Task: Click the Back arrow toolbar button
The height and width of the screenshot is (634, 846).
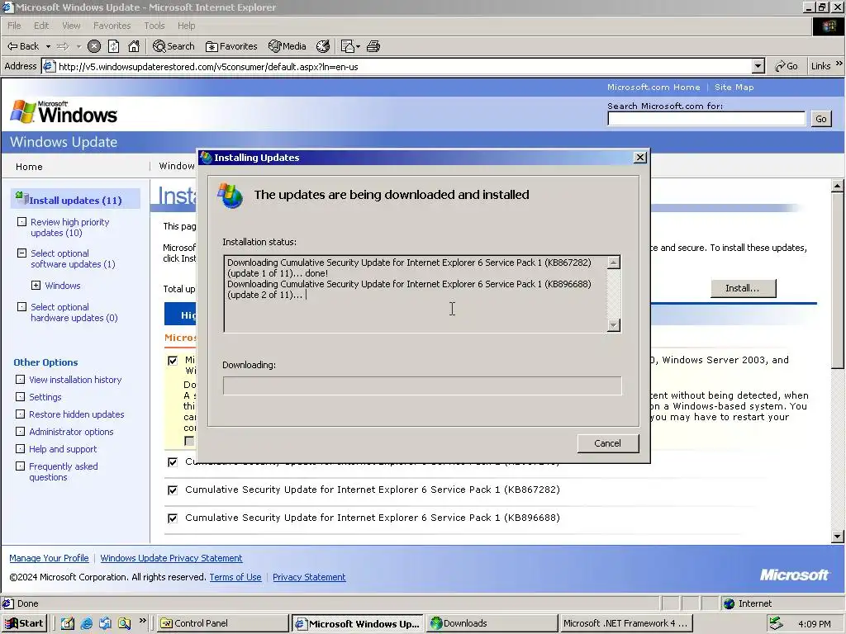Action: (x=22, y=46)
